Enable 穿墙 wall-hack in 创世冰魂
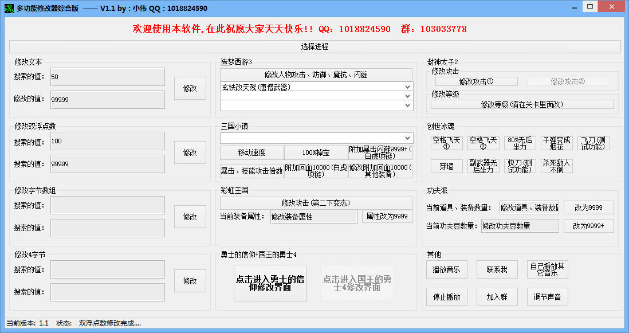Image resolution: width=629 pixels, height=333 pixels. [446, 166]
